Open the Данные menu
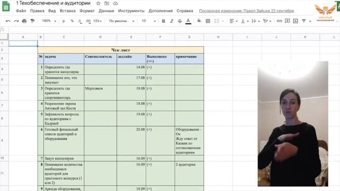This screenshot has width=340, height=191. (106, 11)
